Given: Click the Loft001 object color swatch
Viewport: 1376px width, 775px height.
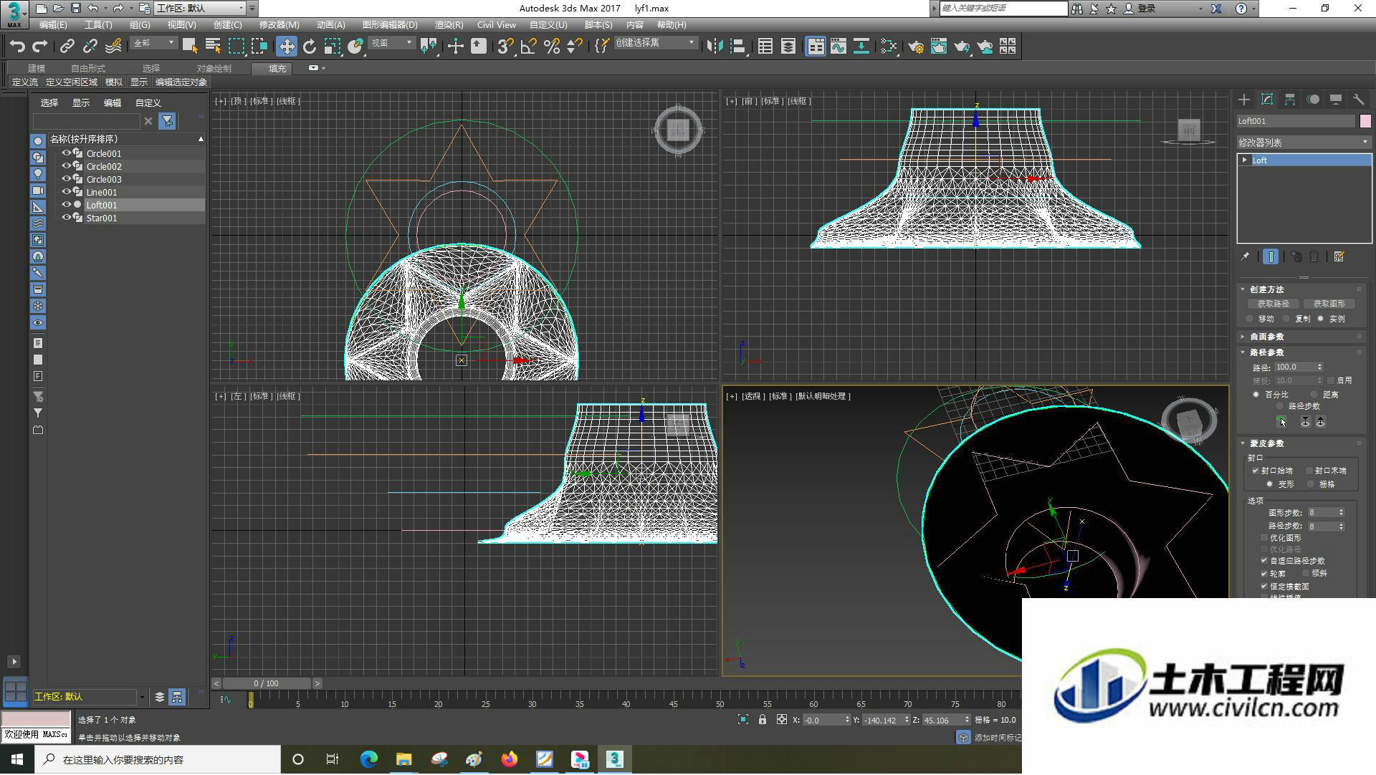Looking at the screenshot, I should coord(1365,121).
